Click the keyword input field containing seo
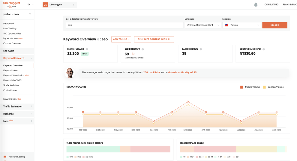Screen dimensions: 297x161 [x=124, y=25]
